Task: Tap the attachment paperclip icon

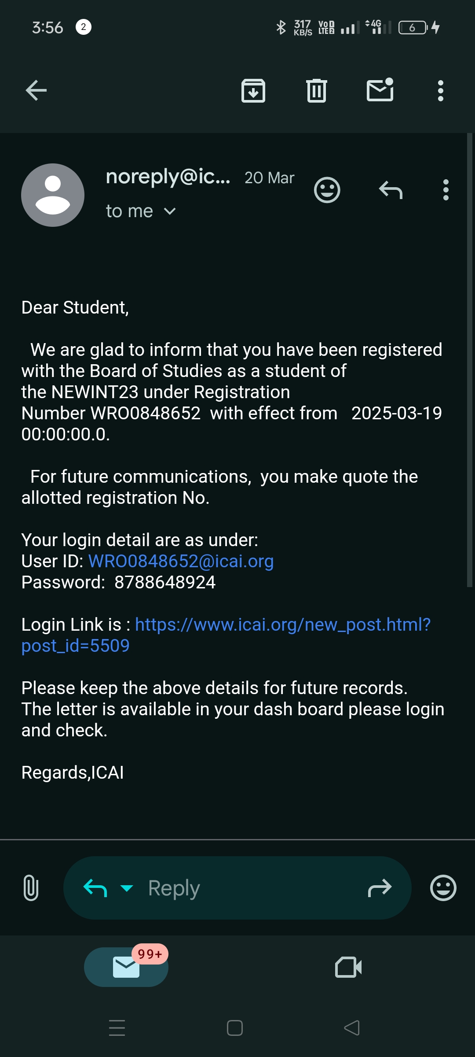Action: pyautogui.click(x=31, y=888)
